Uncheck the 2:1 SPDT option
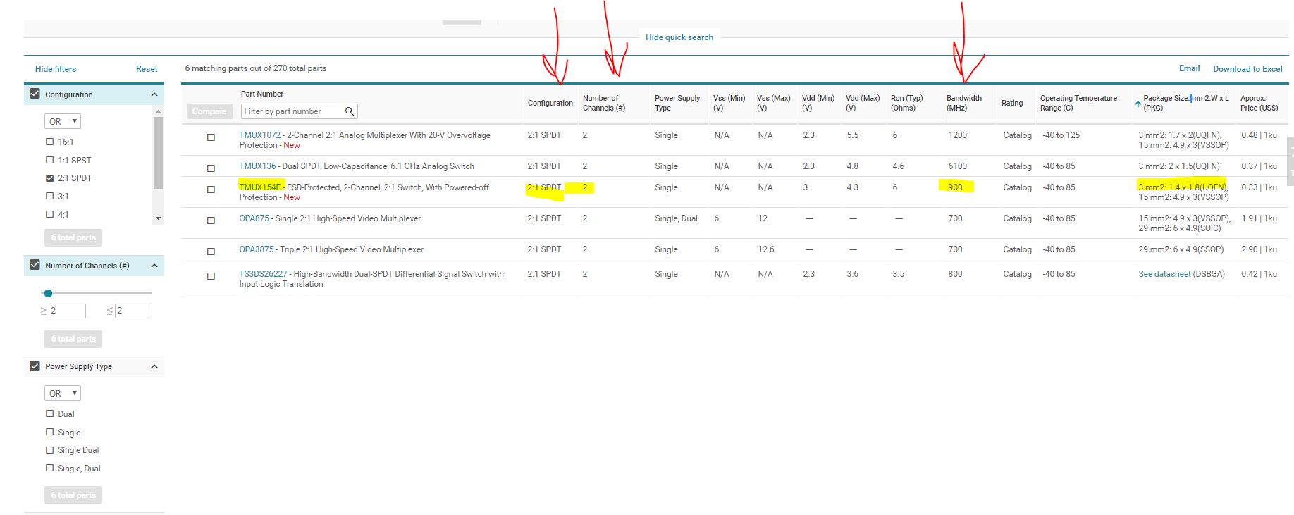 [50, 178]
